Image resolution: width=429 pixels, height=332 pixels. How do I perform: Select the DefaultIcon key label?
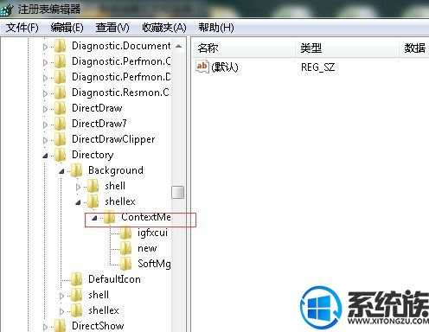coord(114,279)
